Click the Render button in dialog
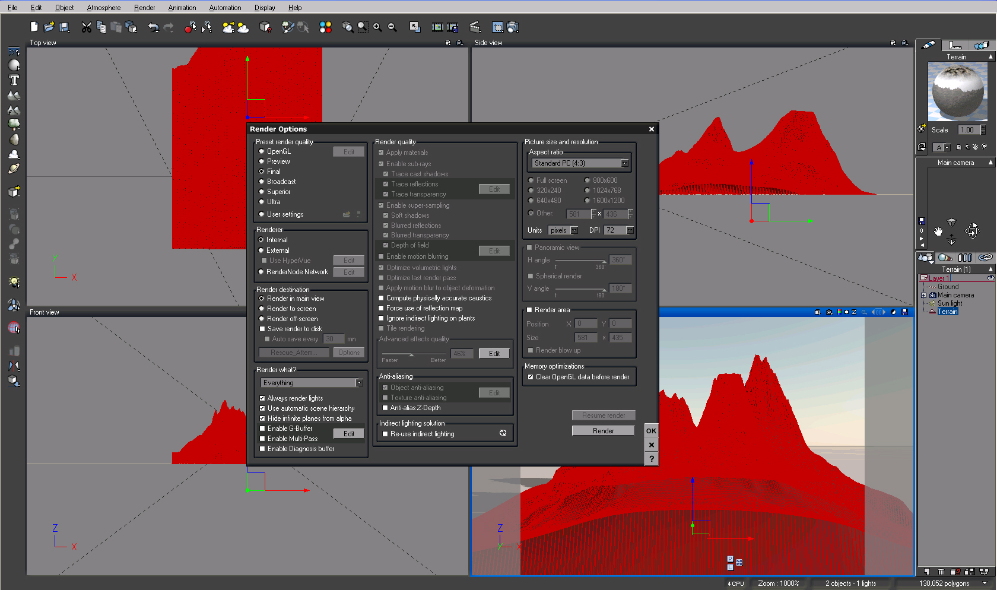 pos(604,431)
